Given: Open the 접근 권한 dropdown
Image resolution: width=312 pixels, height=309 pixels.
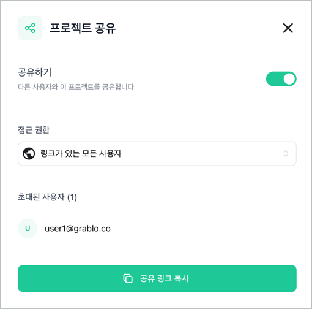Looking at the screenshot, I should (x=157, y=153).
